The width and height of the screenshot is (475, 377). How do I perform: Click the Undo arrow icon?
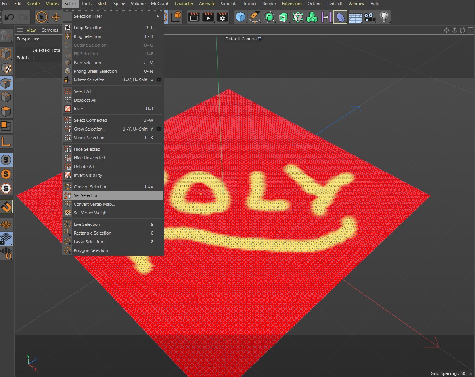click(x=10, y=17)
